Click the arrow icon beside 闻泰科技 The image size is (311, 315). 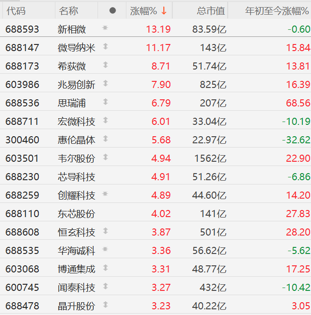(106, 286)
